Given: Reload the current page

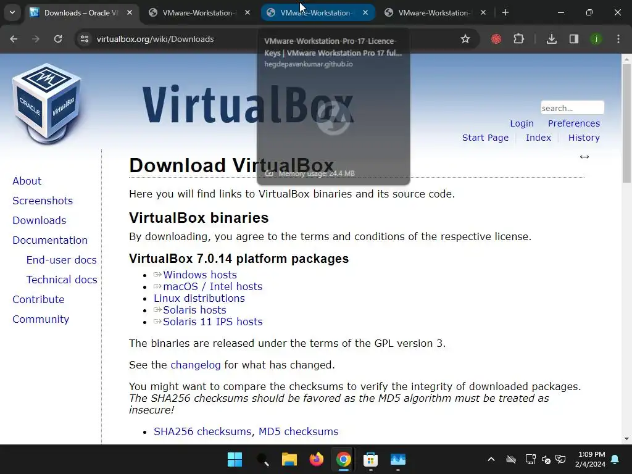Looking at the screenshot, I should coord(58,39).
